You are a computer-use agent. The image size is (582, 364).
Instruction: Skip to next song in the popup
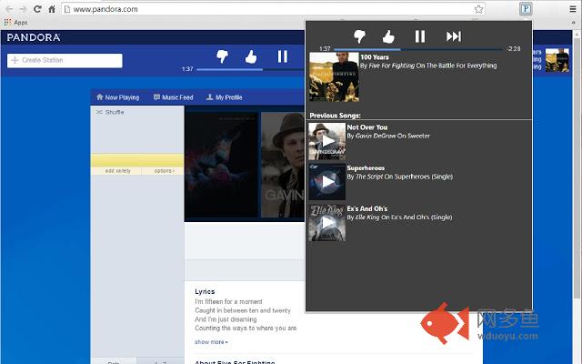(453, 36)
